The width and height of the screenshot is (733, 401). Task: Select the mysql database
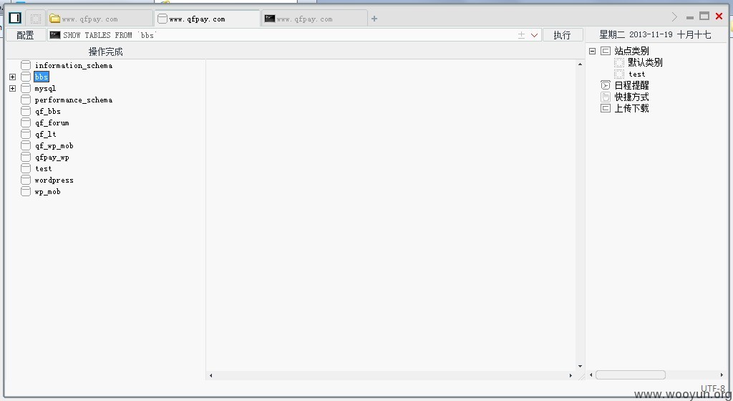click(x=45, y=88)
